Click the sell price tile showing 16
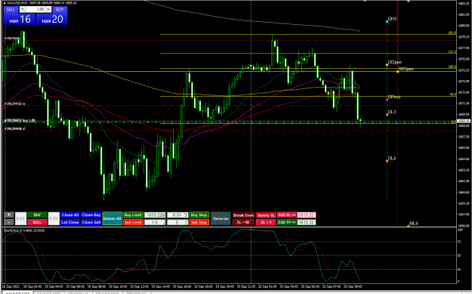Screen dimensions: 472x294 [20, 20]
